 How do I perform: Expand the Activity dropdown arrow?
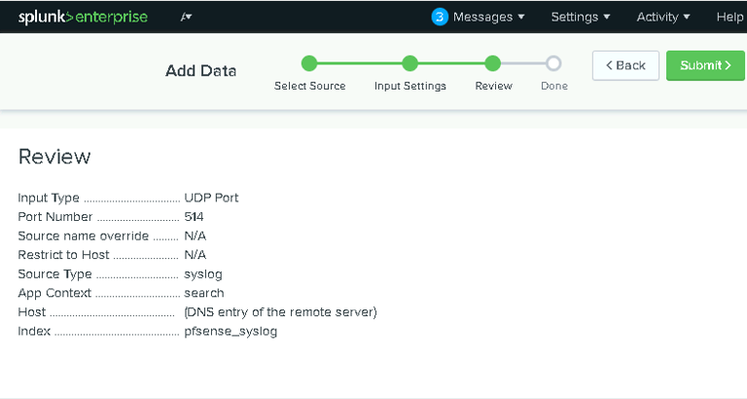point(687,18)
